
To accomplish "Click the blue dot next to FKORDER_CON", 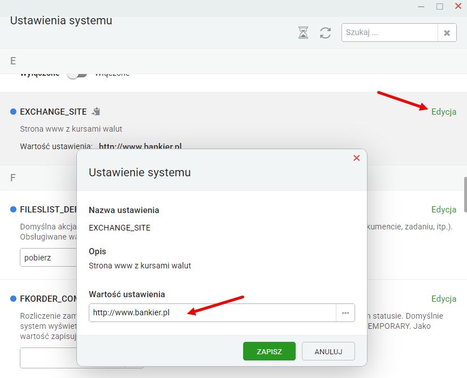I will point(13,298).
